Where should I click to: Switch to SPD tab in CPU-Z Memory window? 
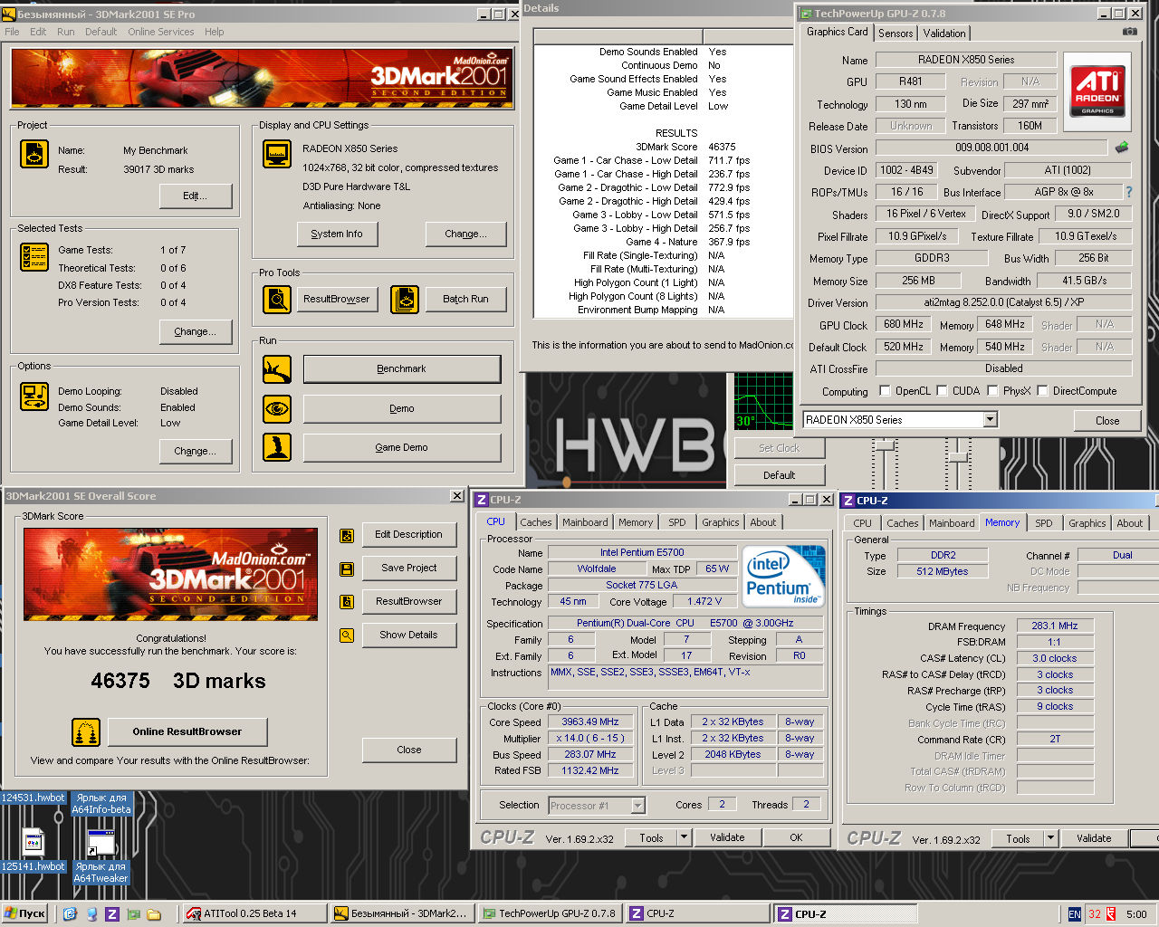[x=1044, y=523]
